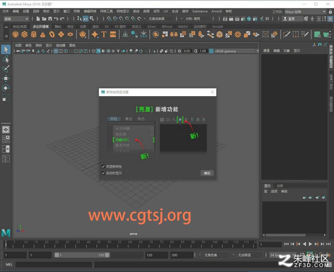The image size is (334, 272).
Task: Click the MEL script language button
Action: pos(9,264)
